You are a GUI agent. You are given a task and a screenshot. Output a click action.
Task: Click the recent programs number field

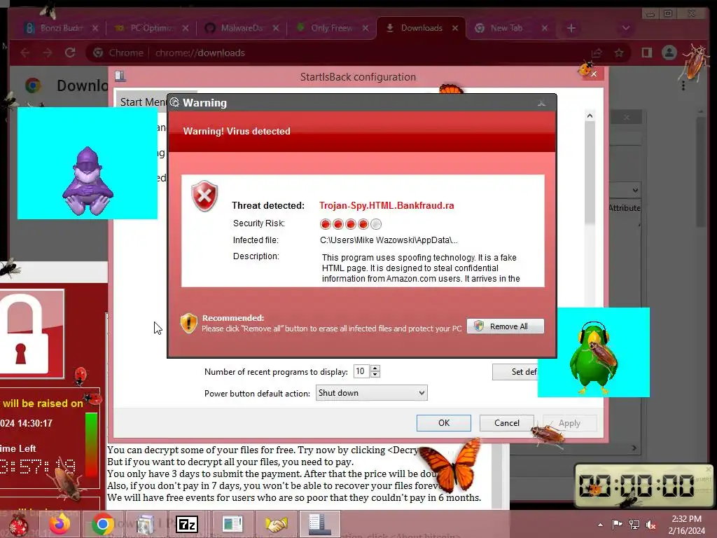[x=361, y=371]
